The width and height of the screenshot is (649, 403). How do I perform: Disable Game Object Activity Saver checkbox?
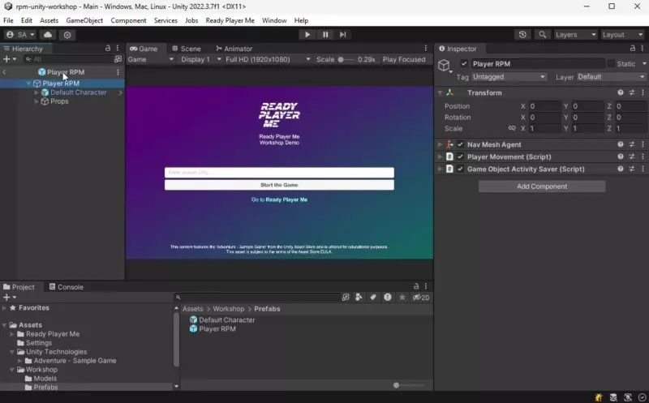[460, 169]
